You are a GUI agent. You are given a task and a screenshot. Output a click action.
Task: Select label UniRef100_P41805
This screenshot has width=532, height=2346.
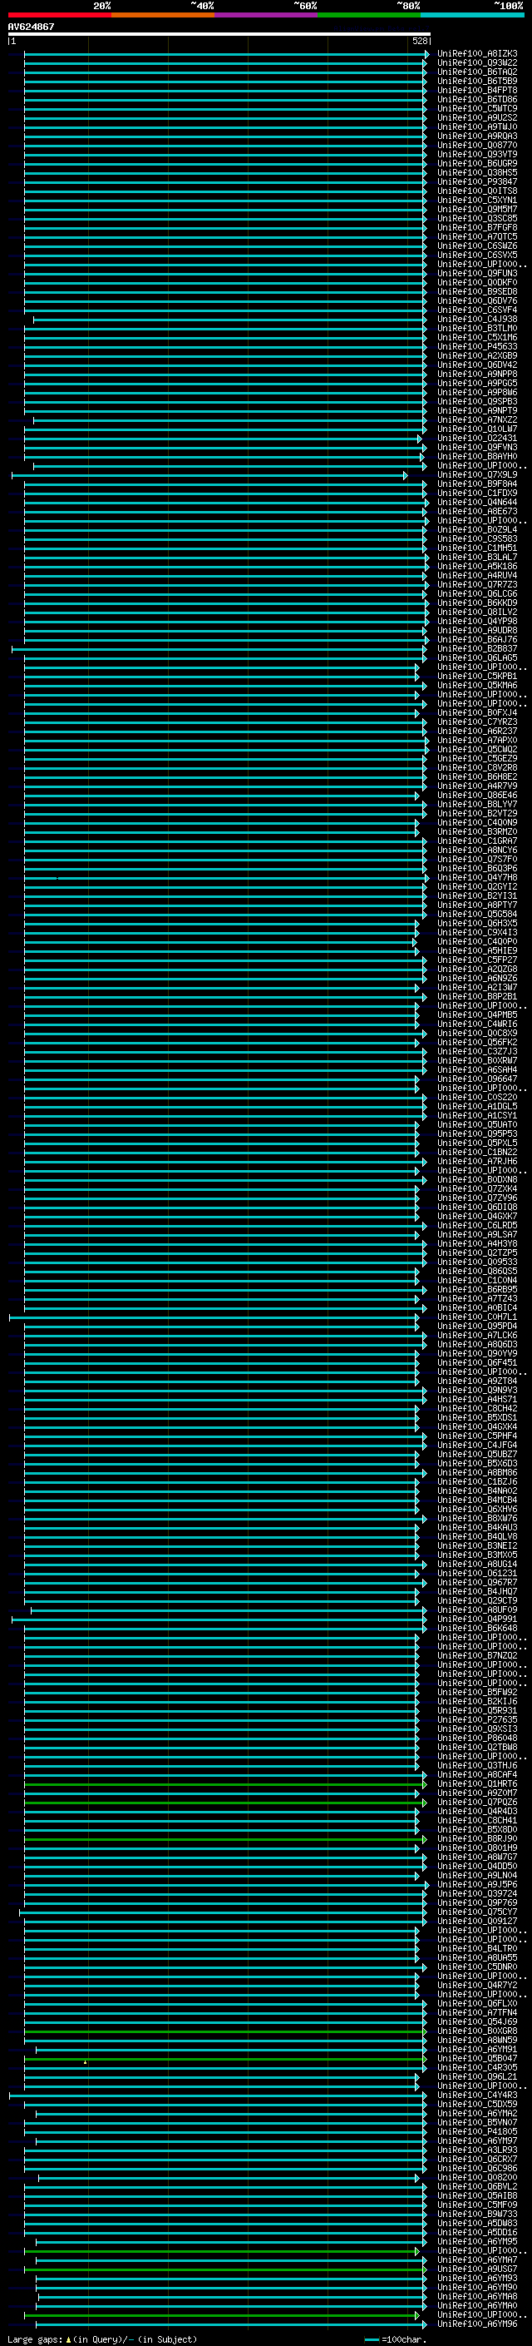(x=477, y=2131)
